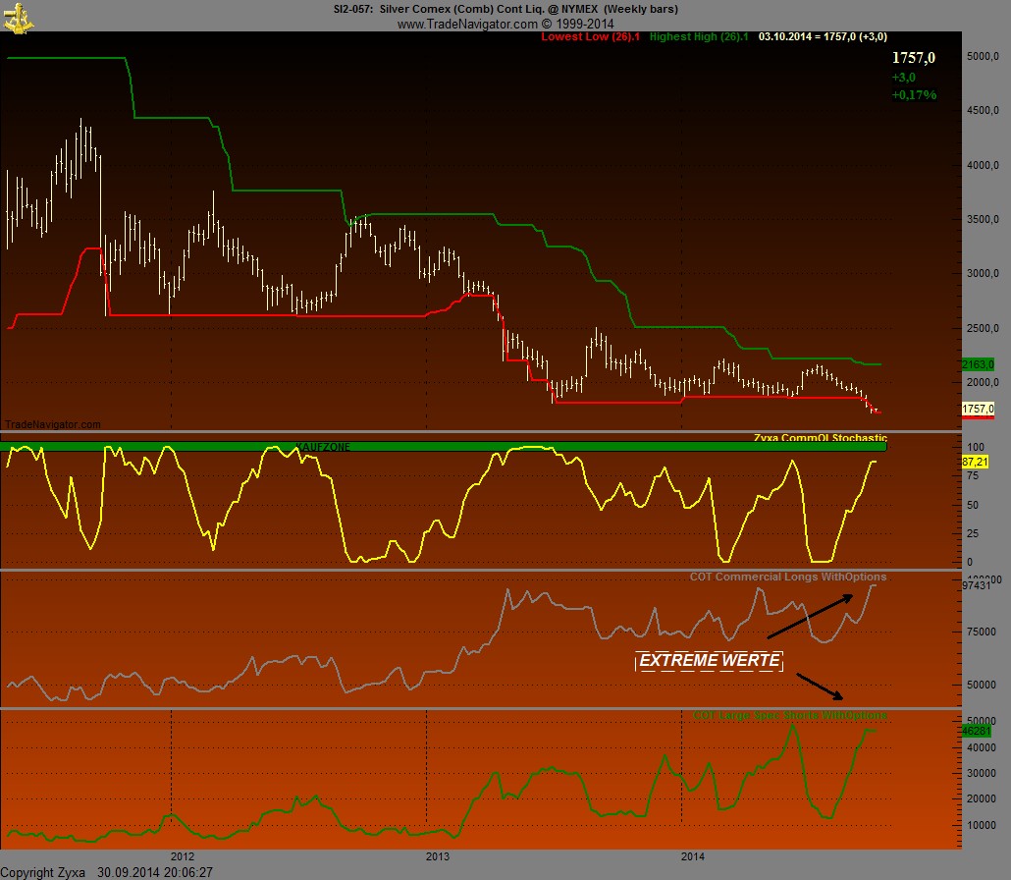The height and width of the screenshot is (880, 1011).
Task: Click the green 46281 Large Spec Shorts marker
Action: (x=976, y=731)
